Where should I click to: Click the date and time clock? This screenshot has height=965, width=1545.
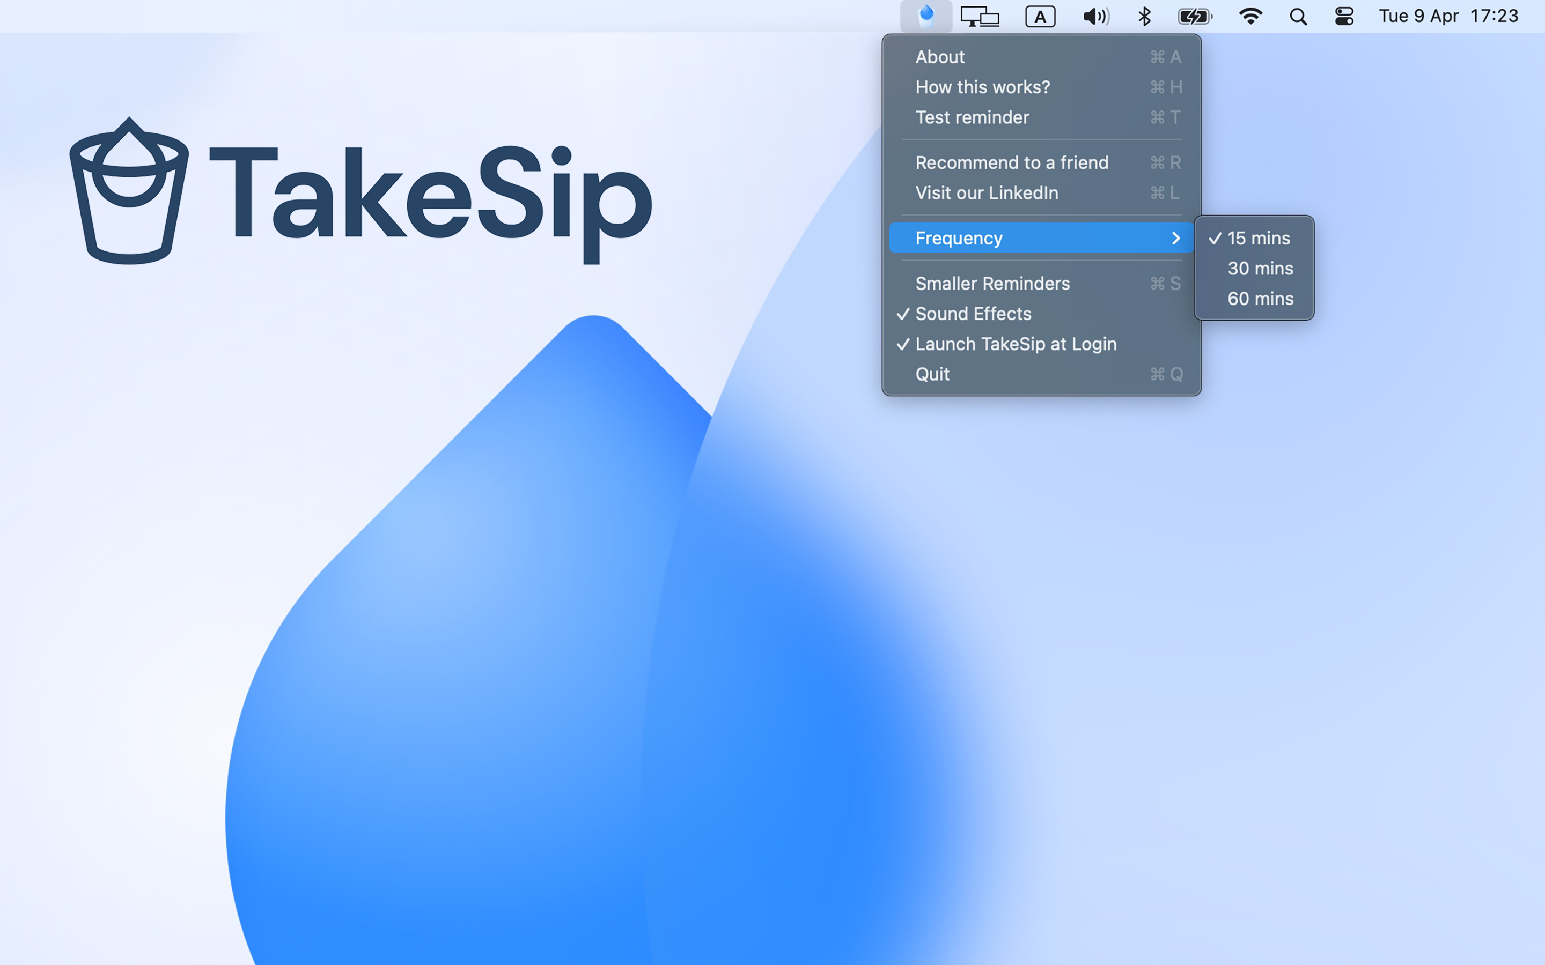click(x=1448, y=16)
